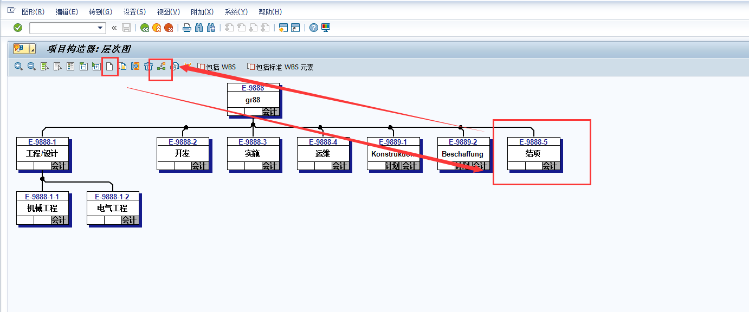Click the green Enter checkmark icon
749x312 pixels.
18,28
